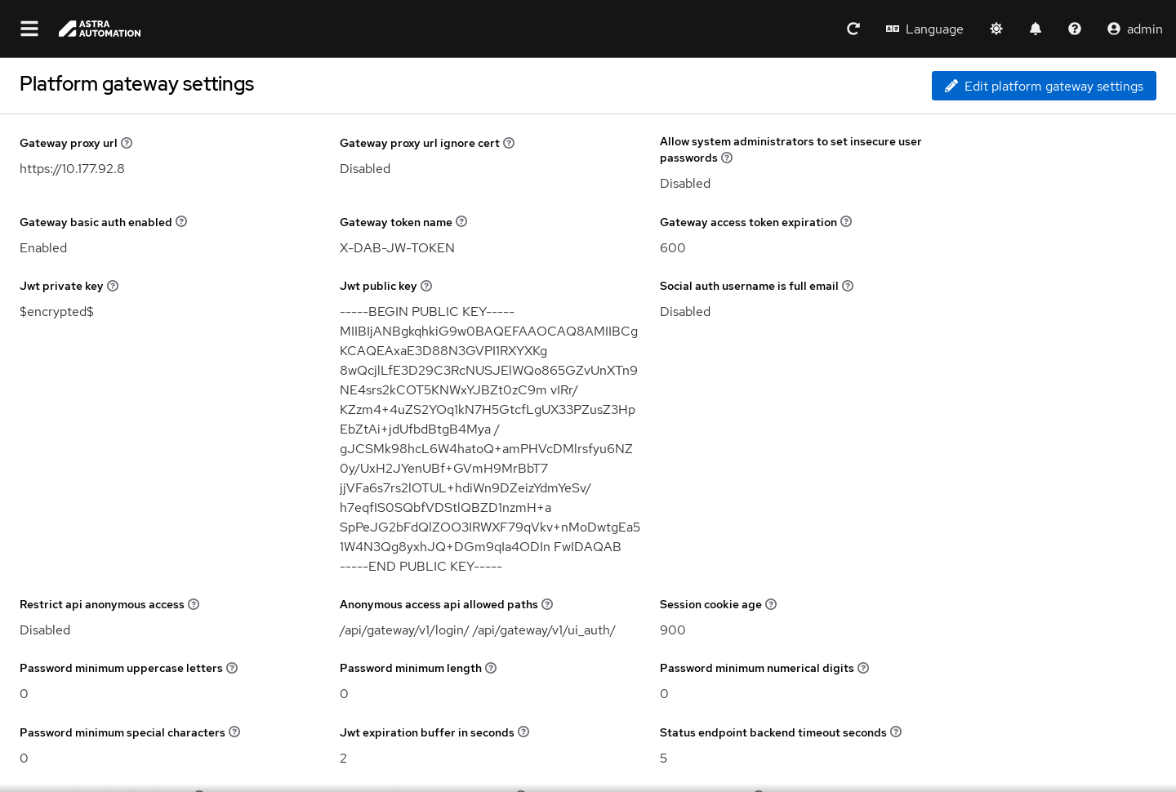Show help for Jwt private key
Screen dimensions: 1176x792
click(x=113, y=286)
